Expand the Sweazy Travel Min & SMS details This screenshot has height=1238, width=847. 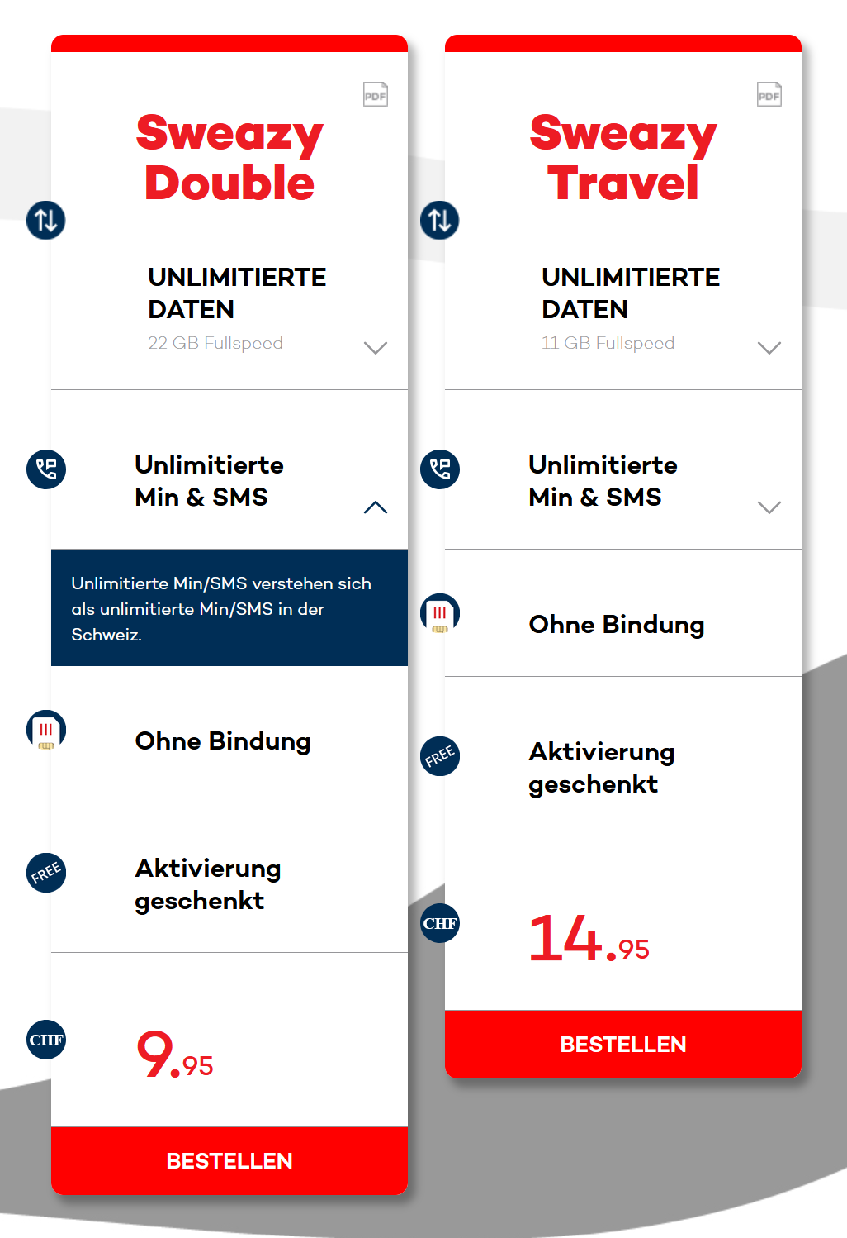[769, 507]
